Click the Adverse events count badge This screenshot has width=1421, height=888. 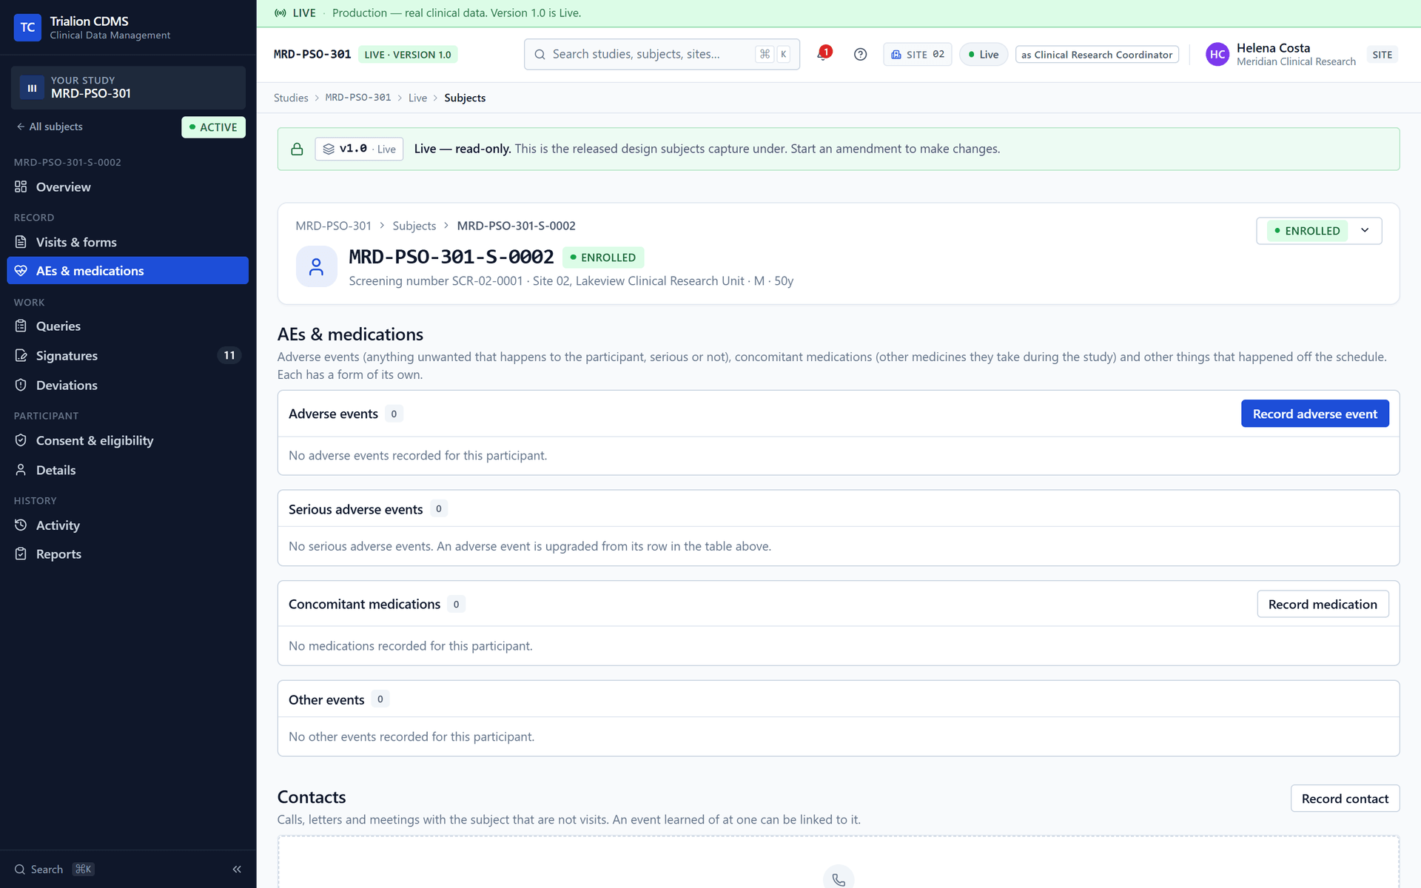pos(394,414)
